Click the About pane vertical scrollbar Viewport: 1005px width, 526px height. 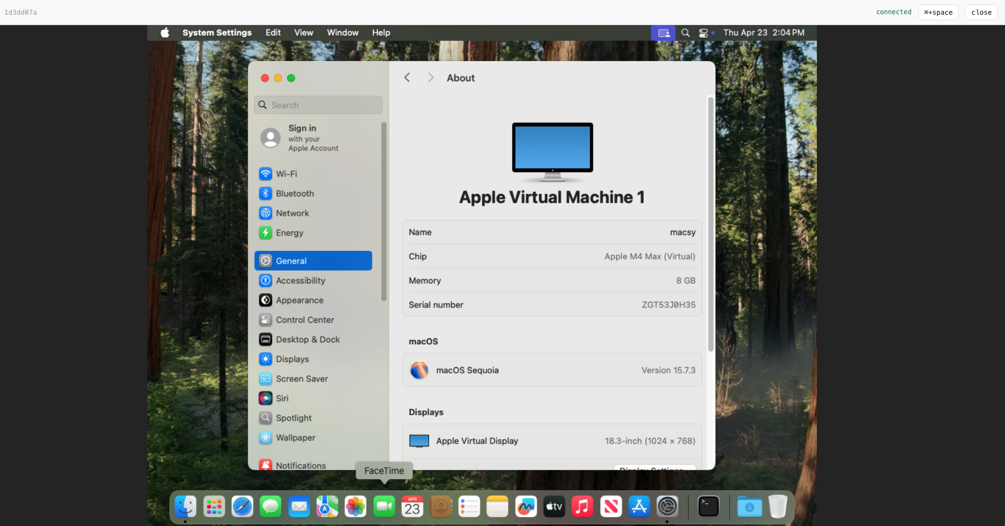pyautogui.click(x=711, y=225)
